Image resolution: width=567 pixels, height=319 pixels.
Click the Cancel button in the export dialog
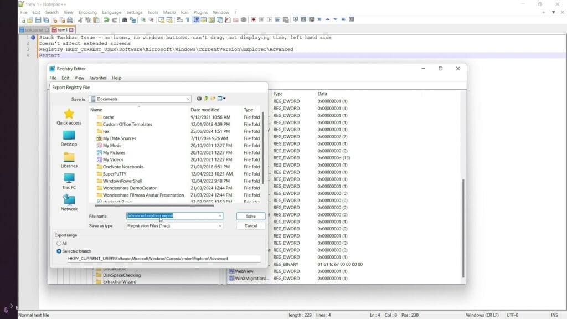tap(250, 225)
